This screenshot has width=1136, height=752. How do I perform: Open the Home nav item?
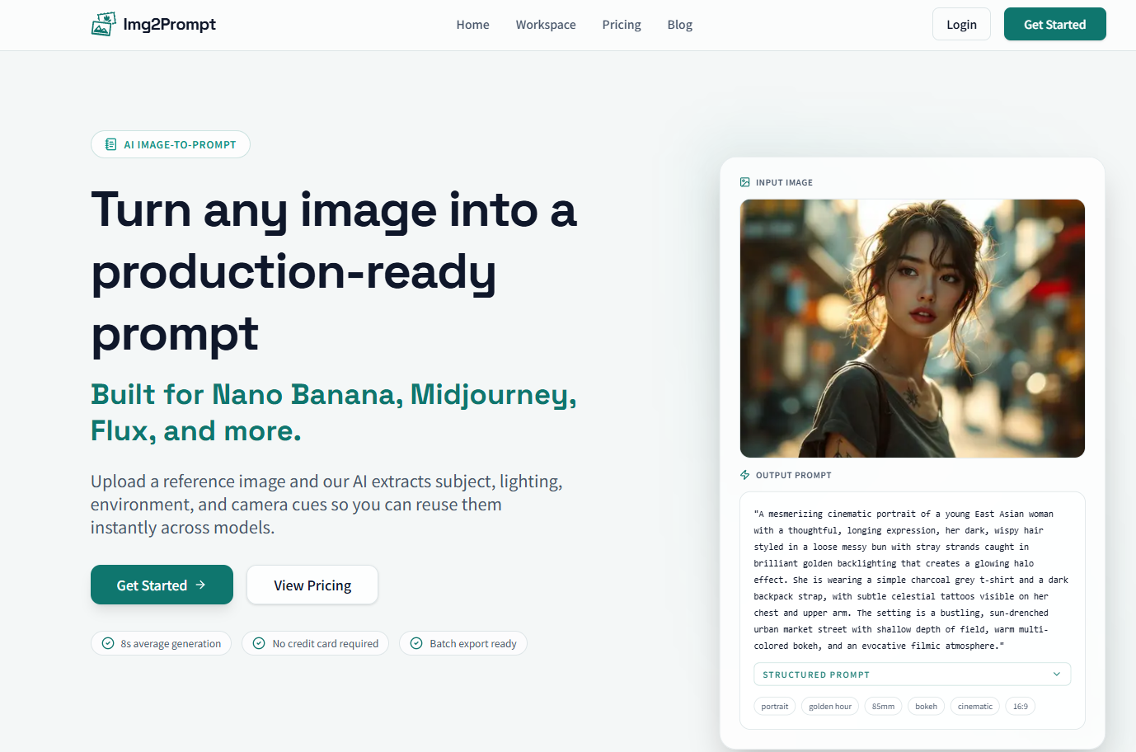click(472, 25)
